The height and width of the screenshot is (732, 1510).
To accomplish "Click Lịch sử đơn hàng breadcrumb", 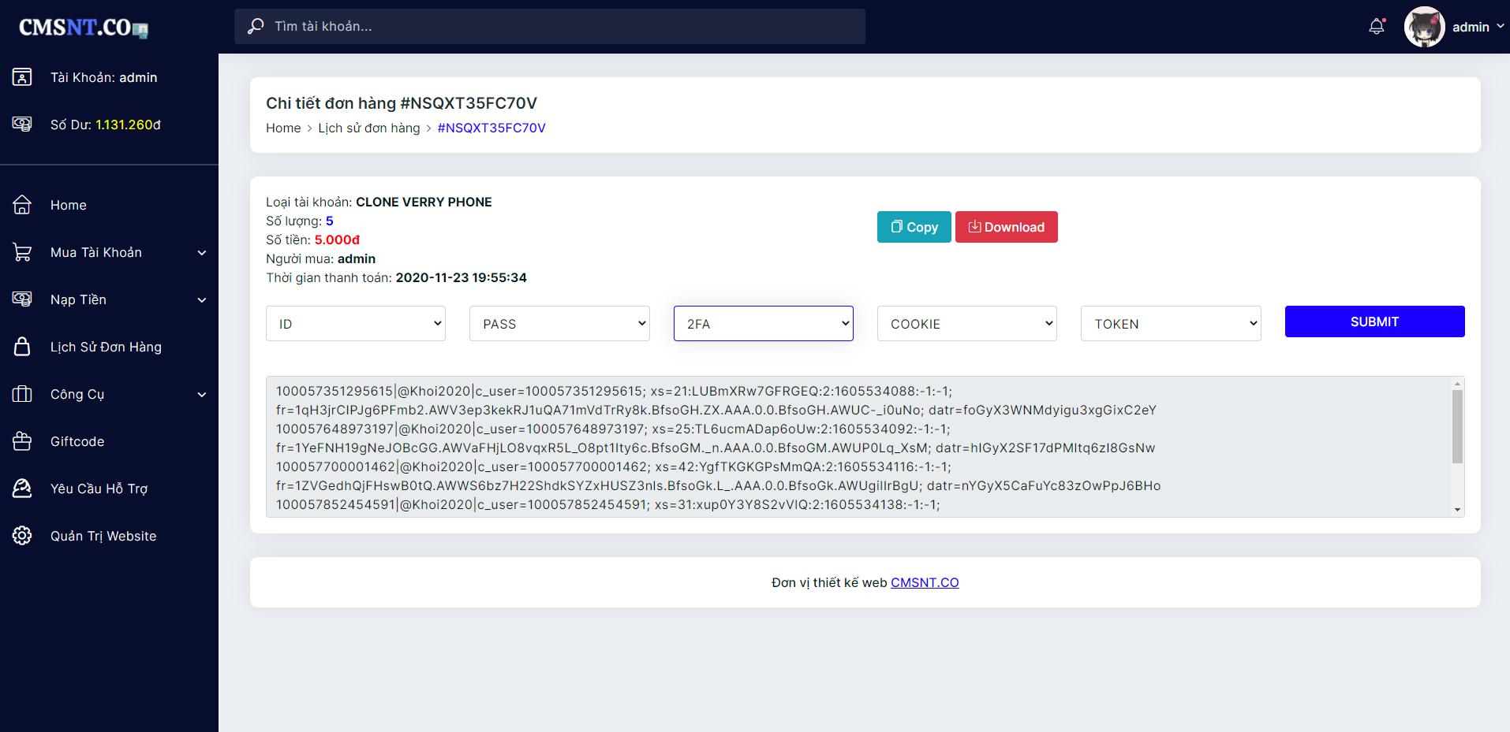I will pos(369,128).
